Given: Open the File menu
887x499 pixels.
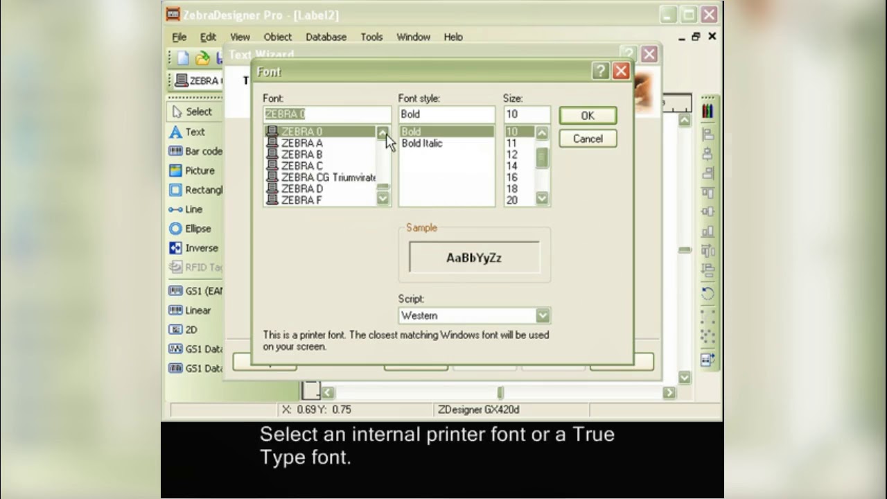Looking at the screenshot, I should [x=179, y=37].
